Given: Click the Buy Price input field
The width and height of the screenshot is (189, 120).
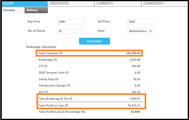Looking at the screenshot, I should [70, 22].
